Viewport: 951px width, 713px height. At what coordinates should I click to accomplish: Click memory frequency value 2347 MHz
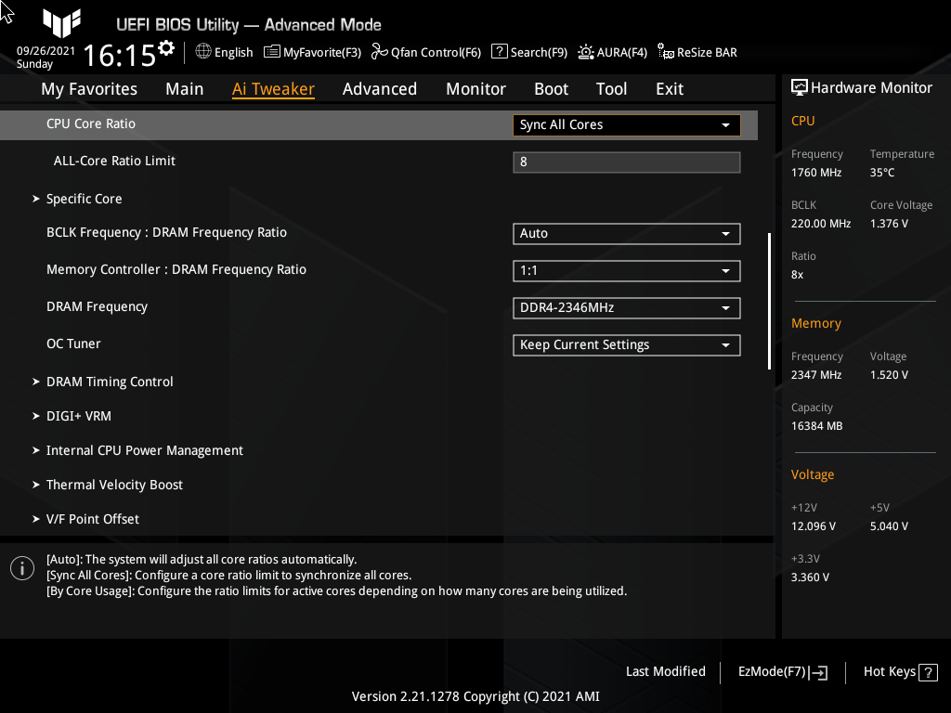click(x=816, y=375)
